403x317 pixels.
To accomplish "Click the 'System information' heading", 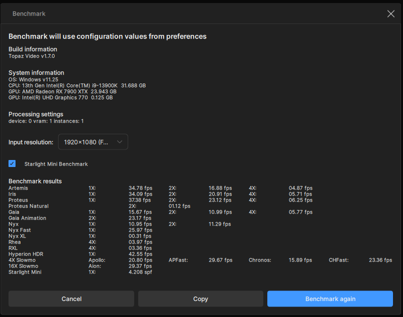I will click(36, 72).
